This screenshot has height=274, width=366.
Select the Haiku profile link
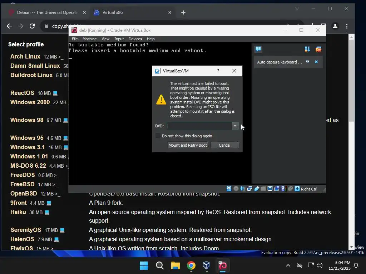(x=18, y=212)
